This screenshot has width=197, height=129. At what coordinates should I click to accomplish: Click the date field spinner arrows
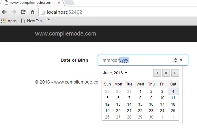175,60
